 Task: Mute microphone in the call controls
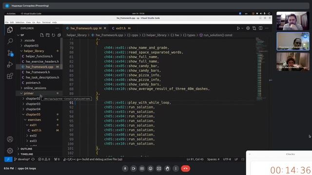point(125,169)
